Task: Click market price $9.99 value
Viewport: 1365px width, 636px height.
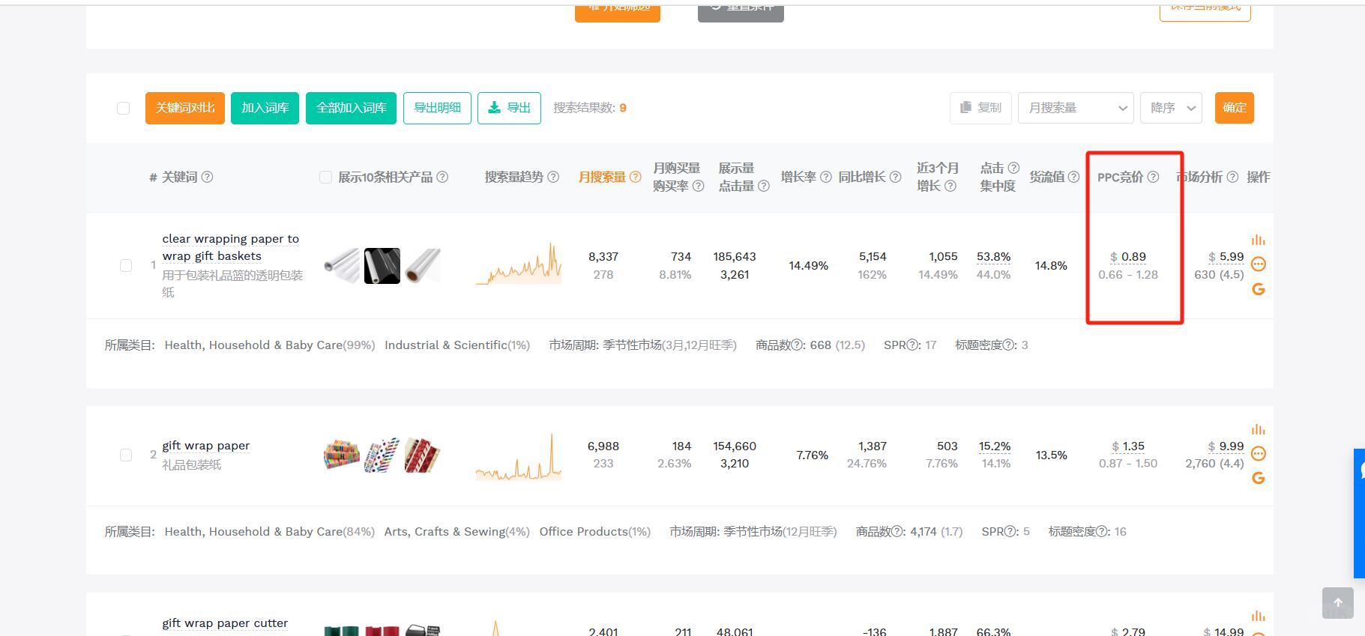Action: tap(1226, 446)
